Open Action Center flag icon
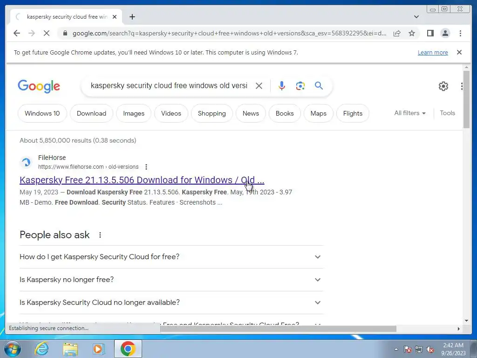Viewport: 477px width, 358px height. pos(408,349)
